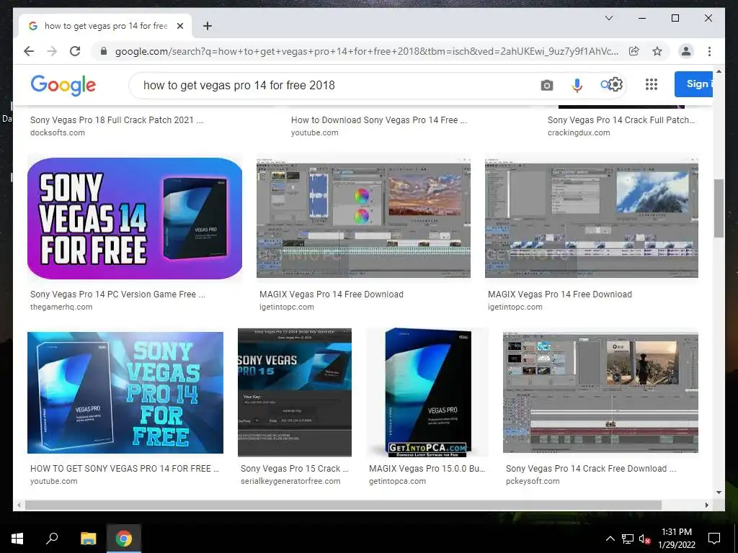Screen dimensions: 738x553
Task: Click the scroll right arrow
Action: click(x=706, y=505)
